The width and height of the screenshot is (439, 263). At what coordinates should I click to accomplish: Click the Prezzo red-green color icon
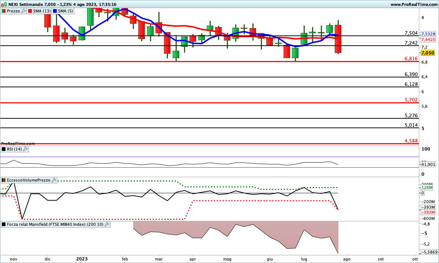[x=4, y=11]
